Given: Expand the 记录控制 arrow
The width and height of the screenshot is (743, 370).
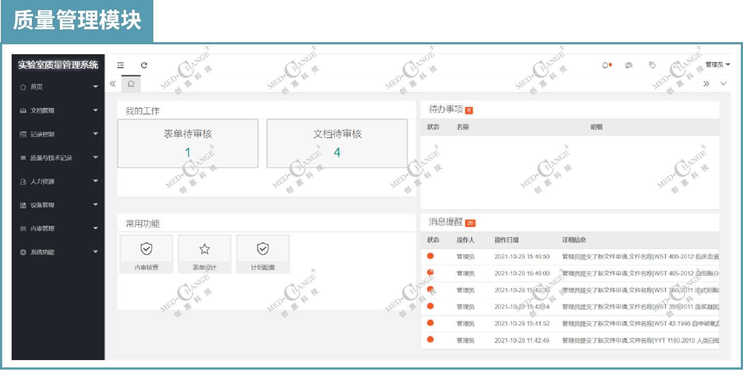Looking at the screenshot, I should click(96, 134).
